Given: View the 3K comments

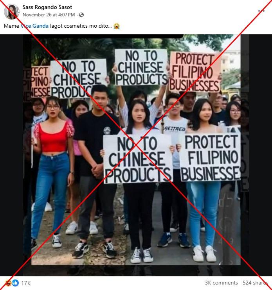Looking at the screenshot, I should (221, 283).
